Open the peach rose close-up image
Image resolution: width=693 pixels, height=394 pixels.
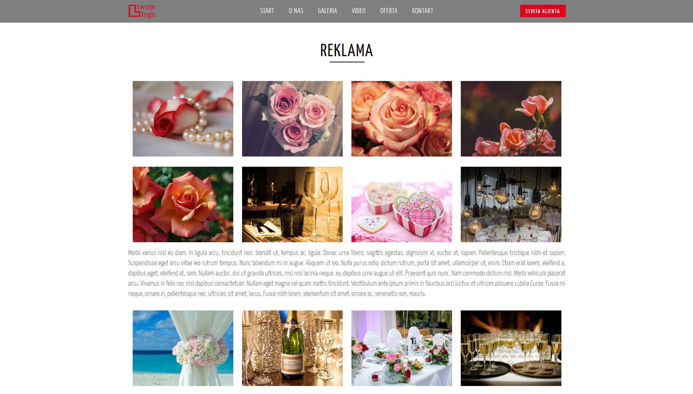tap(402, 119)
